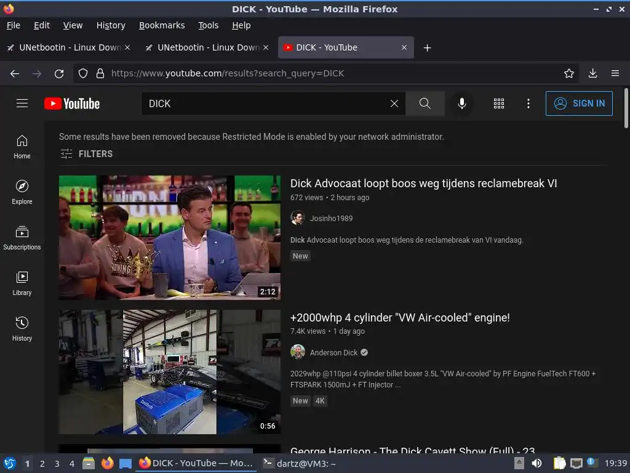Image resolution: width=630 pixels, height=473 pixels.
Task: Open the YouTube apps grid icon
Action: pyautogui.click(x=498, y=103)
